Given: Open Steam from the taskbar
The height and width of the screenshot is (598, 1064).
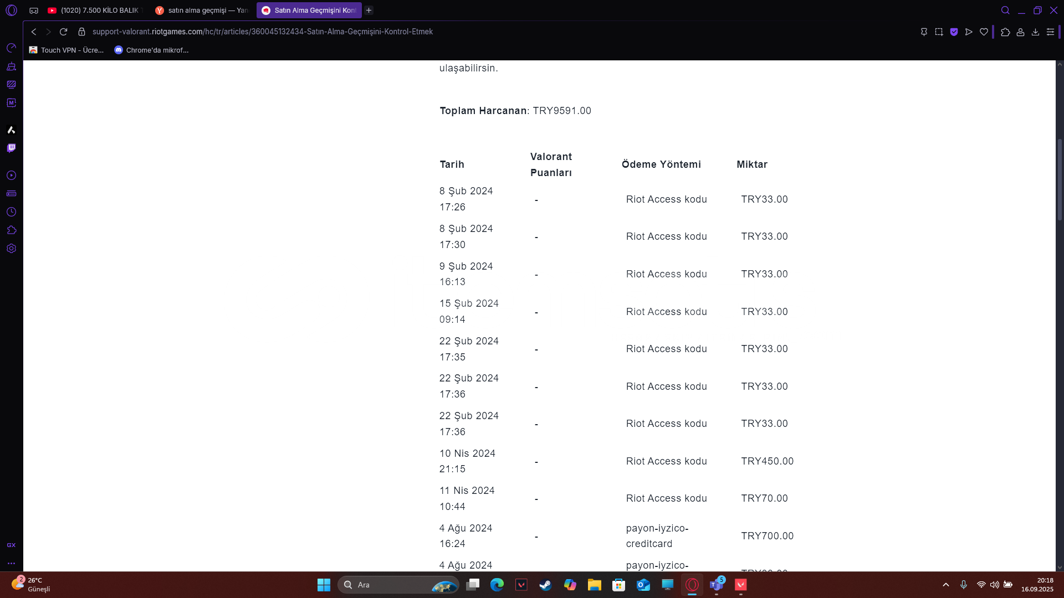Looking at the screenshot, I should coord(545,585).
